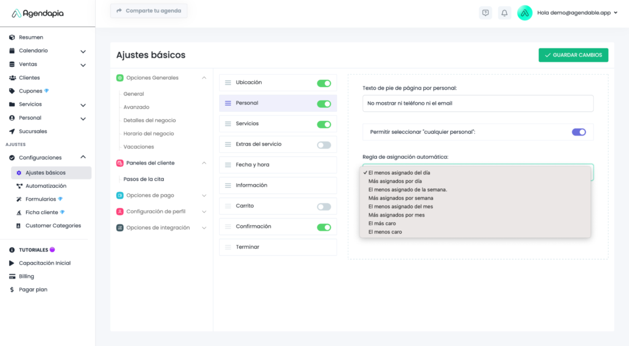Select "El más caro" from dropdown list
Screen dimensions: 629x346
click(x=382, y=223)
